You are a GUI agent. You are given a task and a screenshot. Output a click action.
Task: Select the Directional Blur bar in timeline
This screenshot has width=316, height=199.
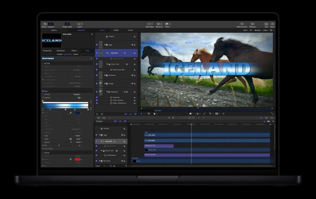207,155
